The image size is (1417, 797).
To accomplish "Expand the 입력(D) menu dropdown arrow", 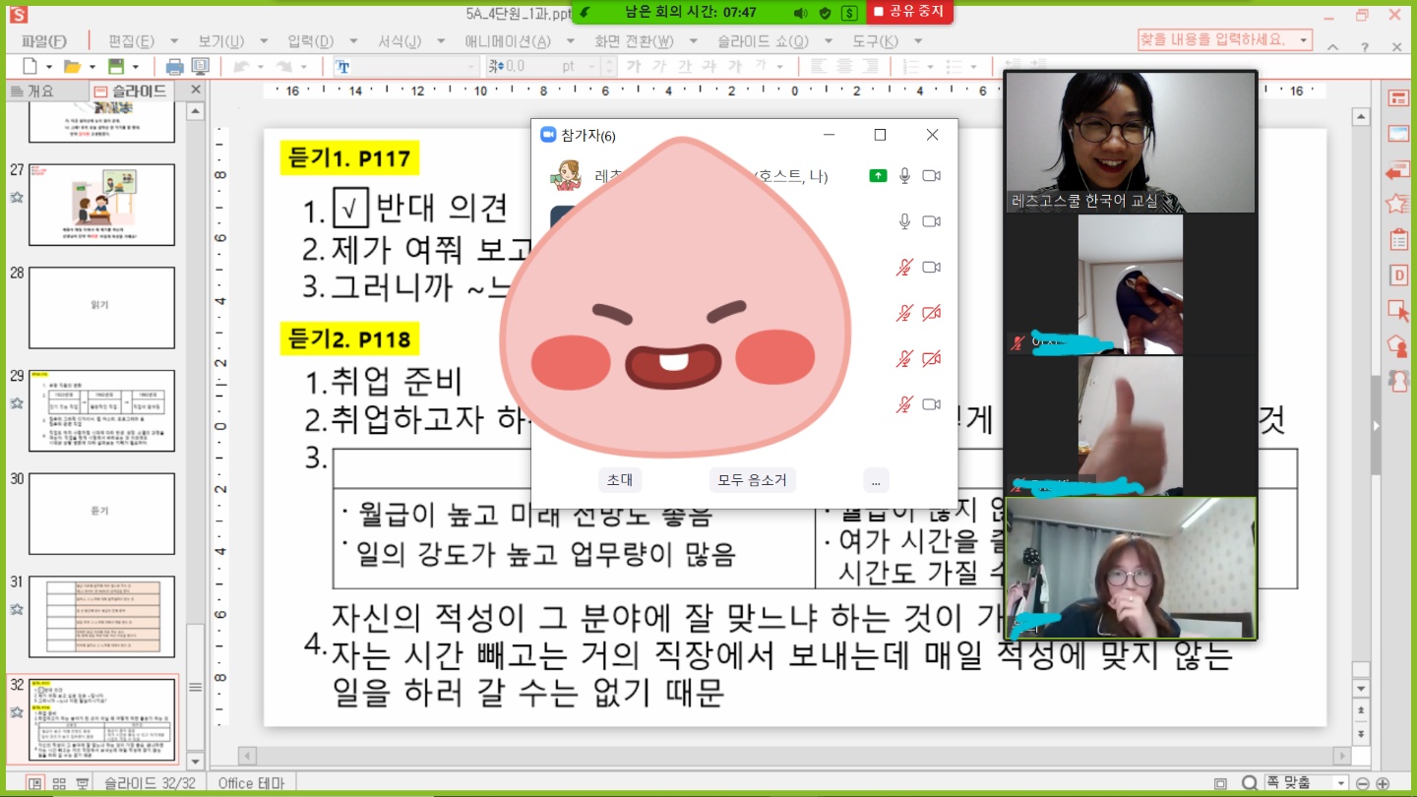I will 353,41.
